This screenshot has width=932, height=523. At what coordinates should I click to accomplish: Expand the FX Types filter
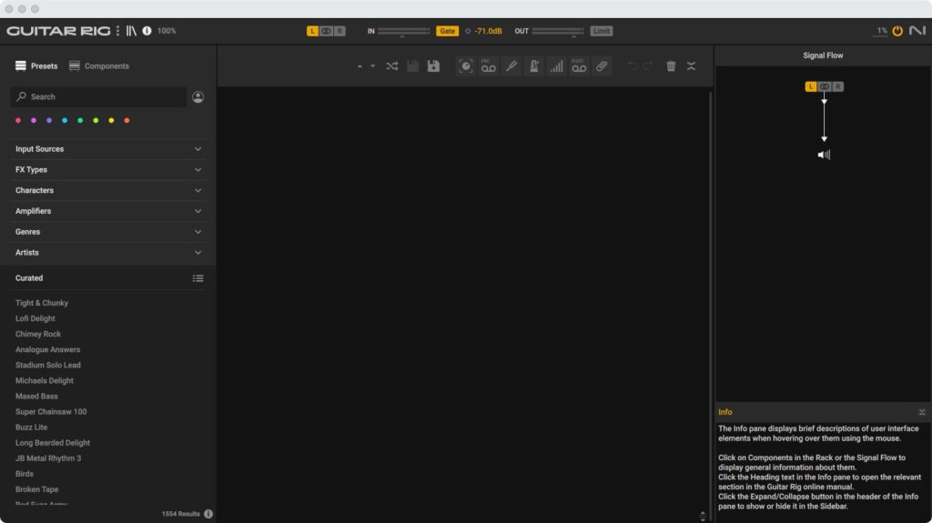point(108,170)
